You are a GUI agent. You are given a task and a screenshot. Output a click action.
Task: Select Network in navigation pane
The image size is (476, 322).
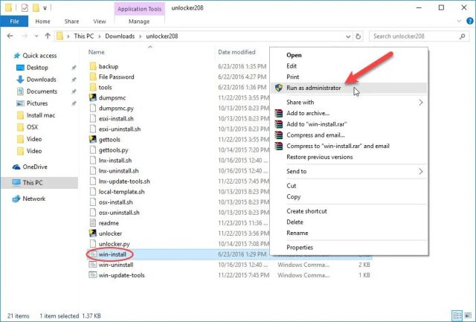(x=33, y=199)
